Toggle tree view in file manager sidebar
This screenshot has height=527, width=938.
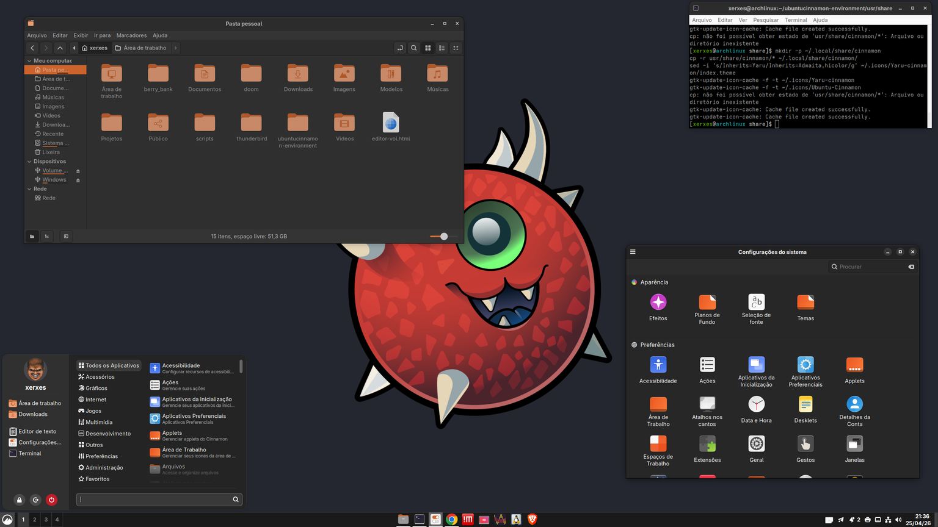click(47, 236)
